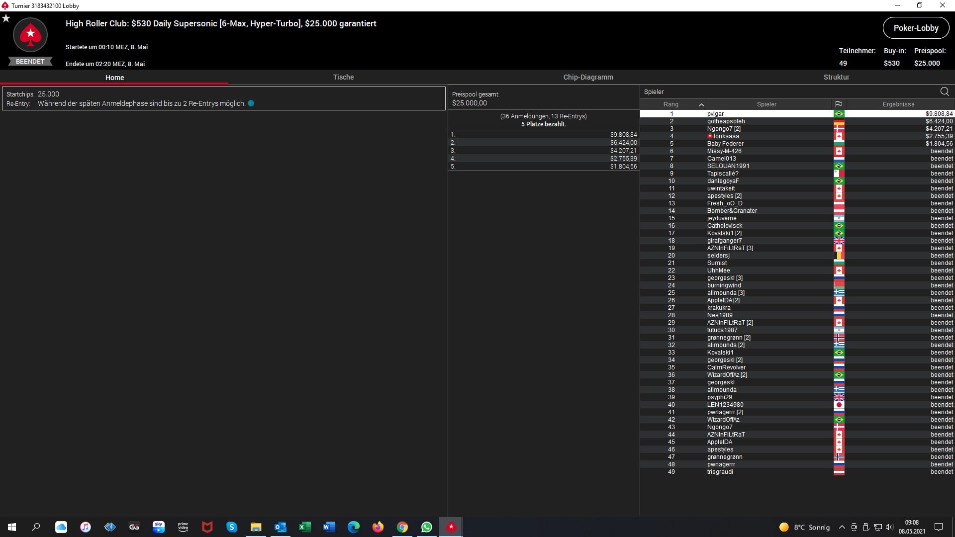Click the Re-Entry info icon
Image resolution: width=955 pixels, height=537 pixels.
click(x=251, y=103)
